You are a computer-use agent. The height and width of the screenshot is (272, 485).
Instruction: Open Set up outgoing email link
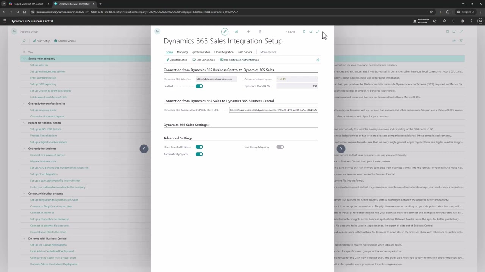tap(43, 110)
